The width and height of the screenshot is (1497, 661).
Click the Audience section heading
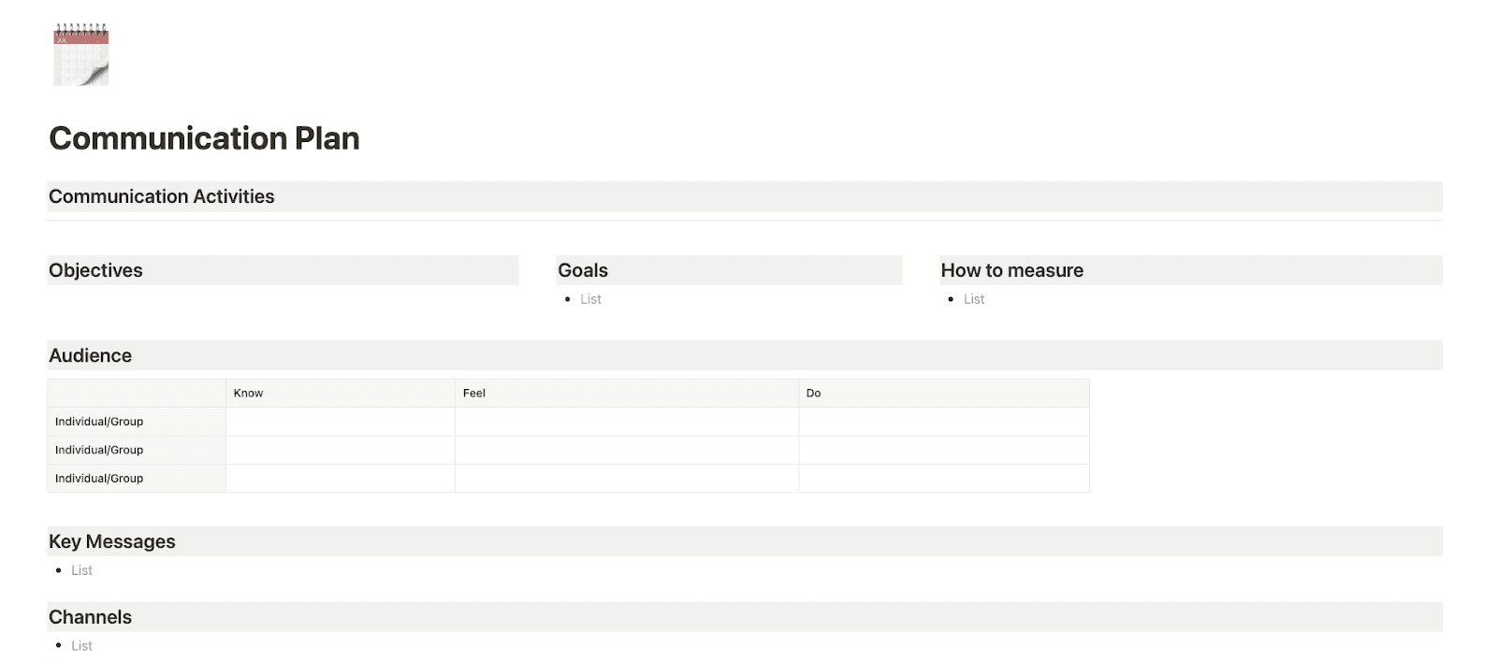(x=90, y=355)
